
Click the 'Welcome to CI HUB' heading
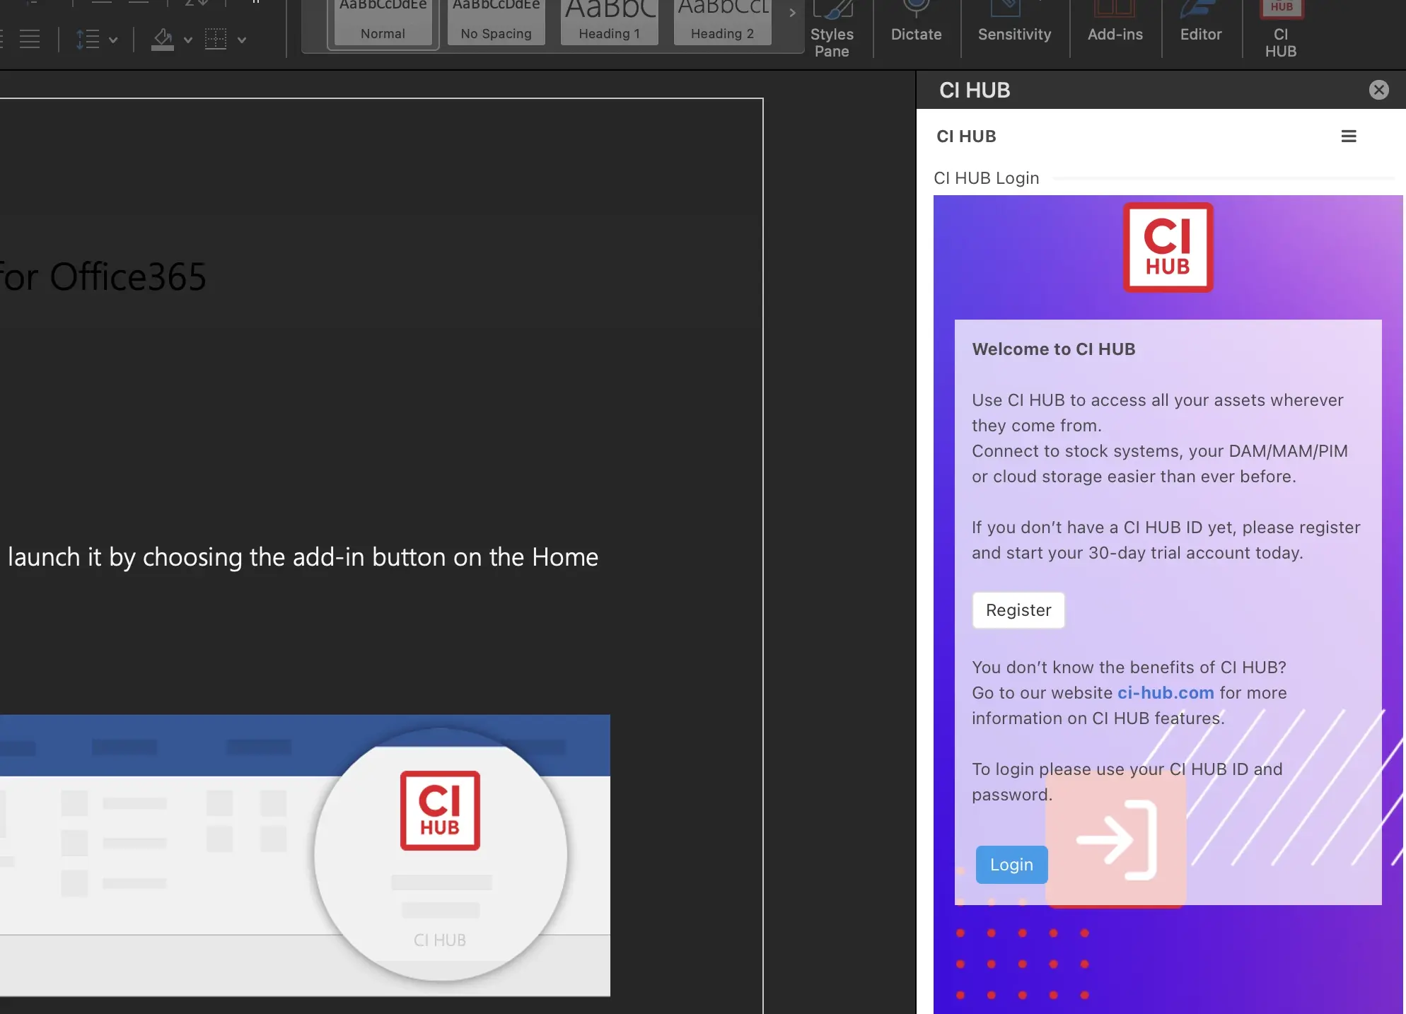pos(1053,349)
